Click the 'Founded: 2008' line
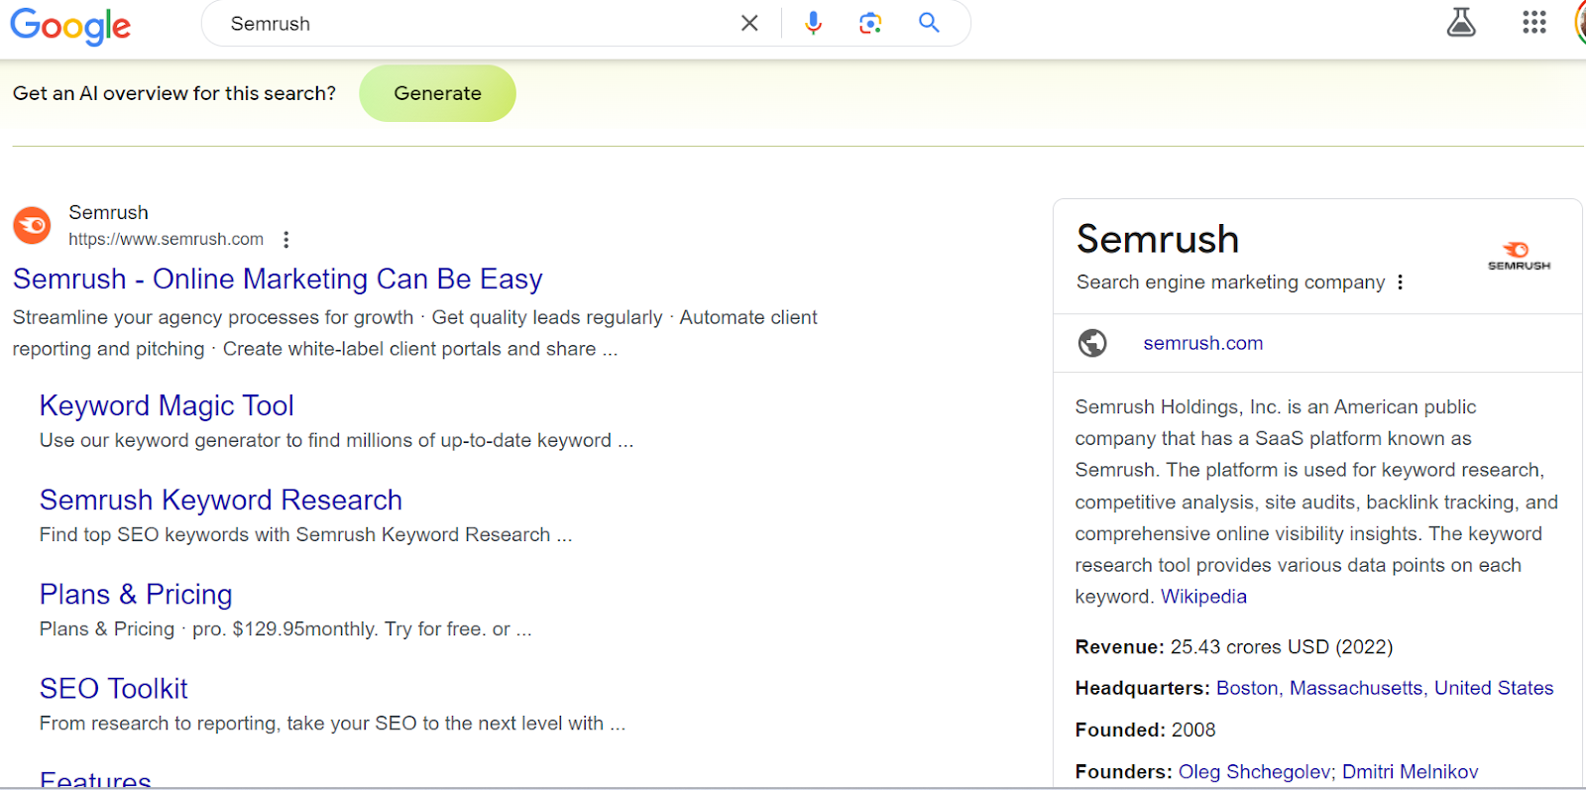The image size is (1586, 790). (x=1145, y=731)
